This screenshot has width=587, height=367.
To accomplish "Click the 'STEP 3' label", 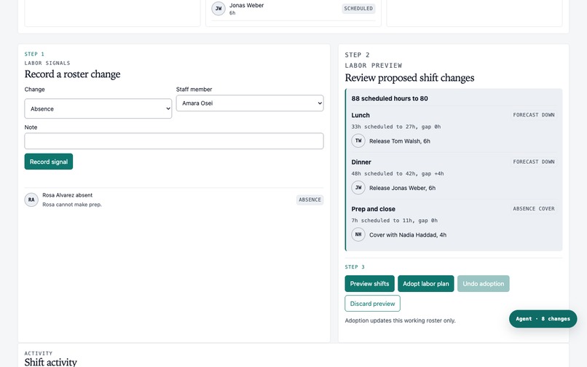I will pos(355,267).
